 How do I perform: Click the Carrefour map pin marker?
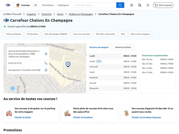tap(68, 64)
